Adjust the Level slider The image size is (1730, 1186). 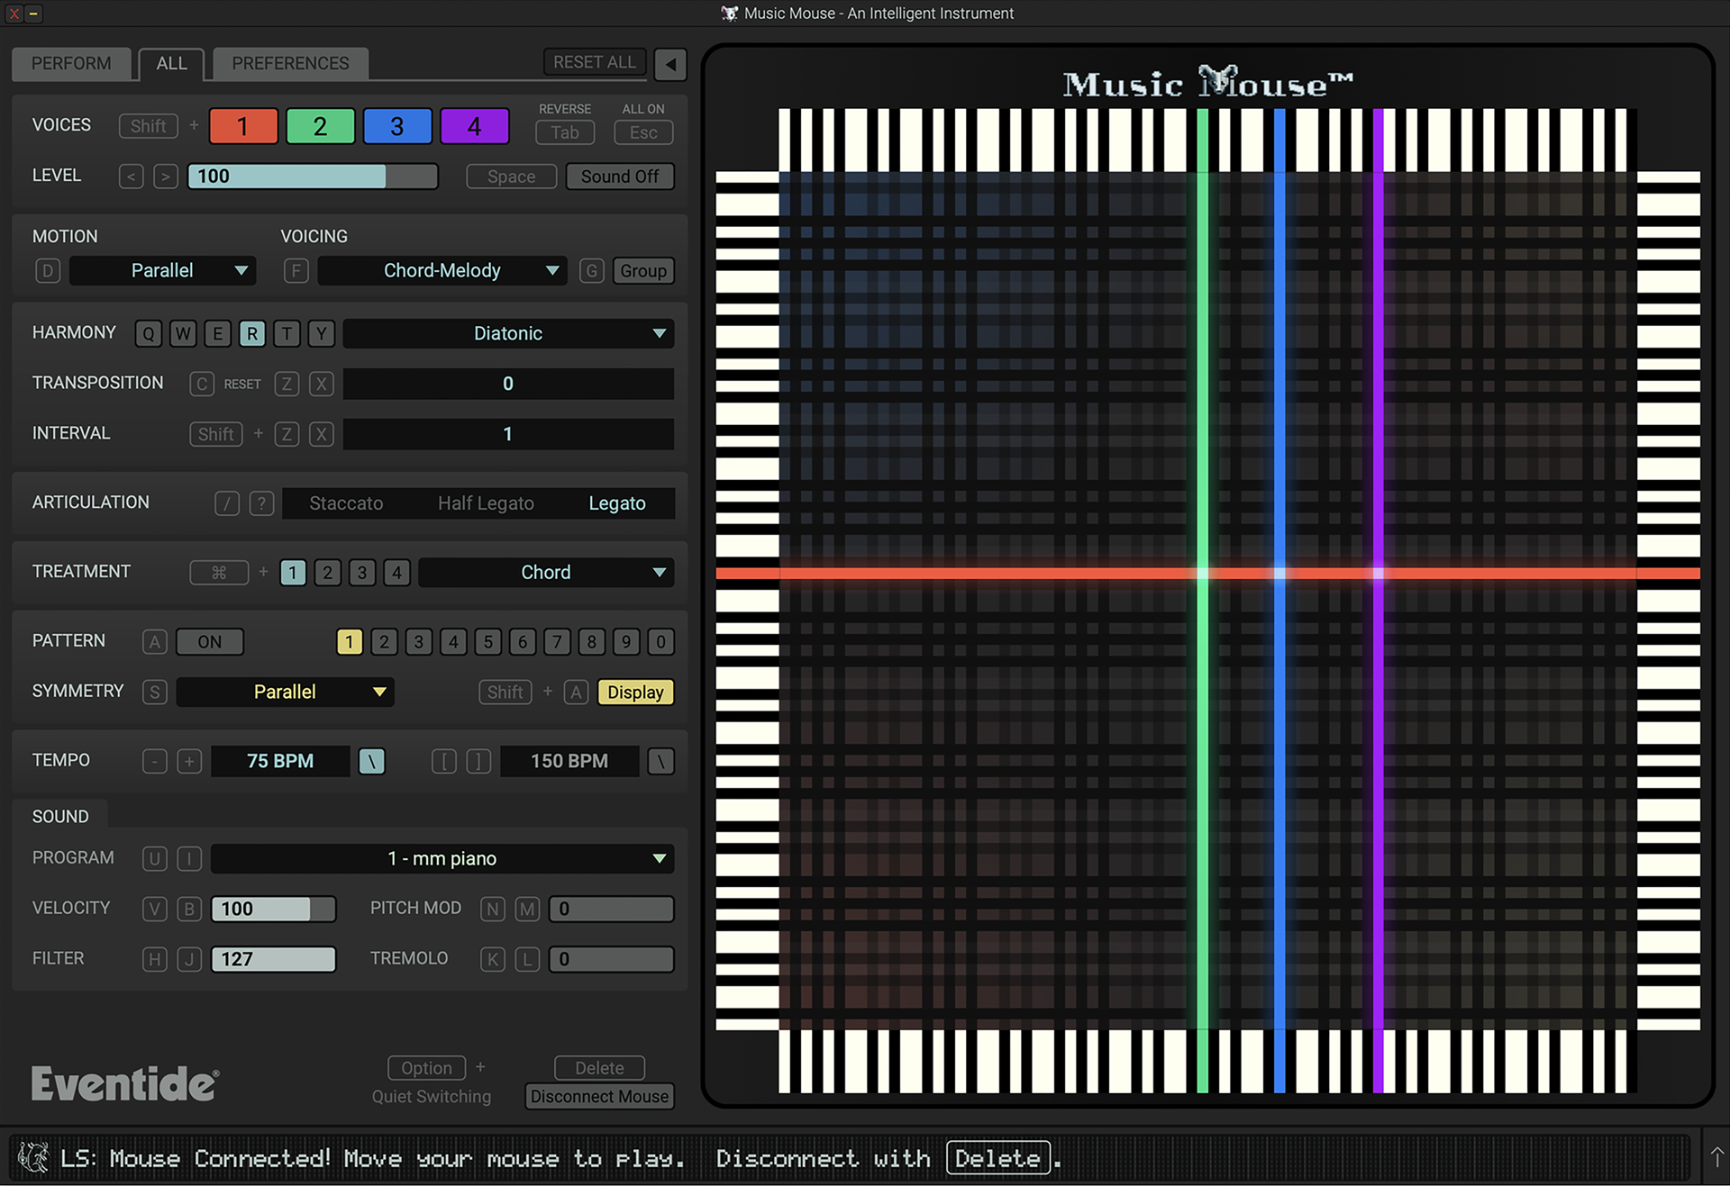(x=313, y=176)
